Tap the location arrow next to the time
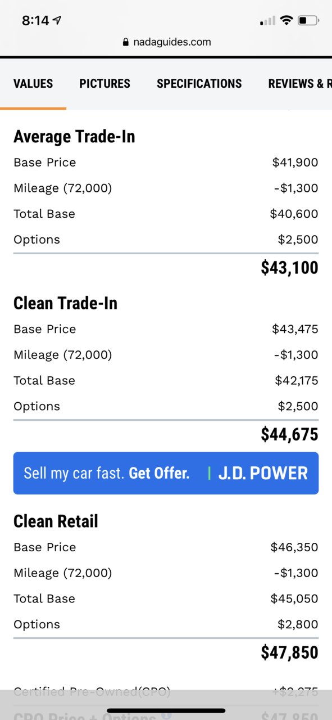 pyautogui.click(x=57, y=21)
